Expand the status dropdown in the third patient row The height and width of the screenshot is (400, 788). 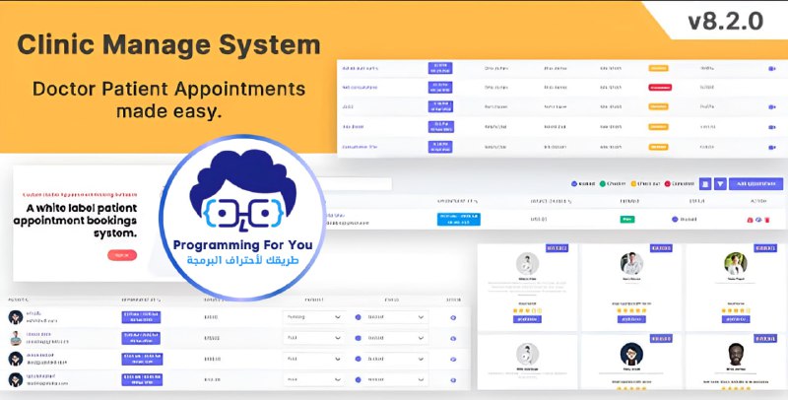(396, 359)
